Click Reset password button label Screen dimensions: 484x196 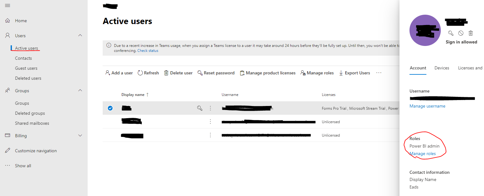tap(219, 73)
